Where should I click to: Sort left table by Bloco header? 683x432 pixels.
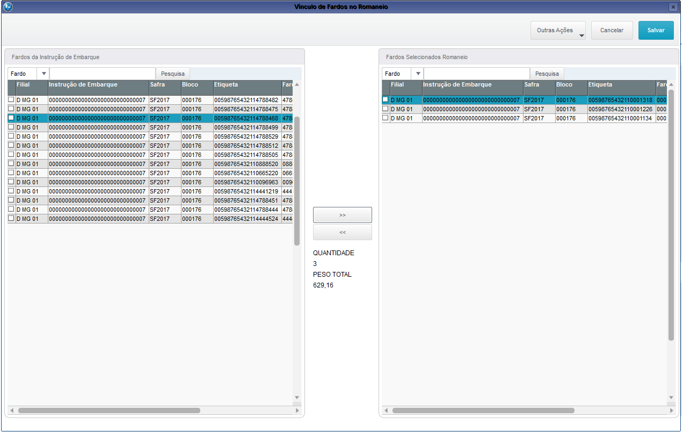click(x=197, y=88)
